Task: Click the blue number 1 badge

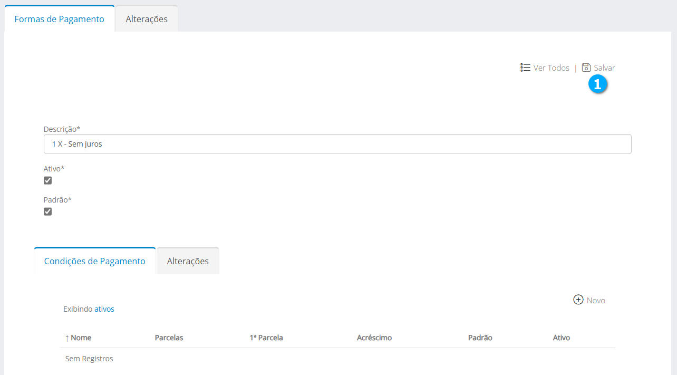Action: [x=597, y=84]
